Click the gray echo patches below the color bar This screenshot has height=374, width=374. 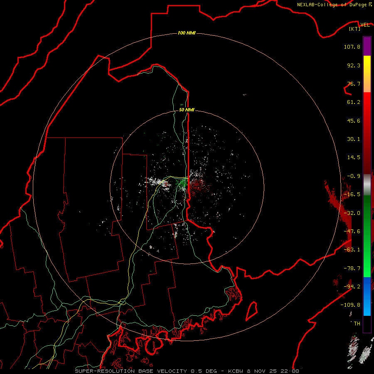[x=360, y=351]
